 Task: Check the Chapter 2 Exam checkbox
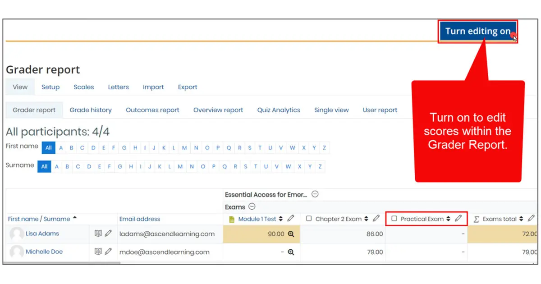click(308, 219)
